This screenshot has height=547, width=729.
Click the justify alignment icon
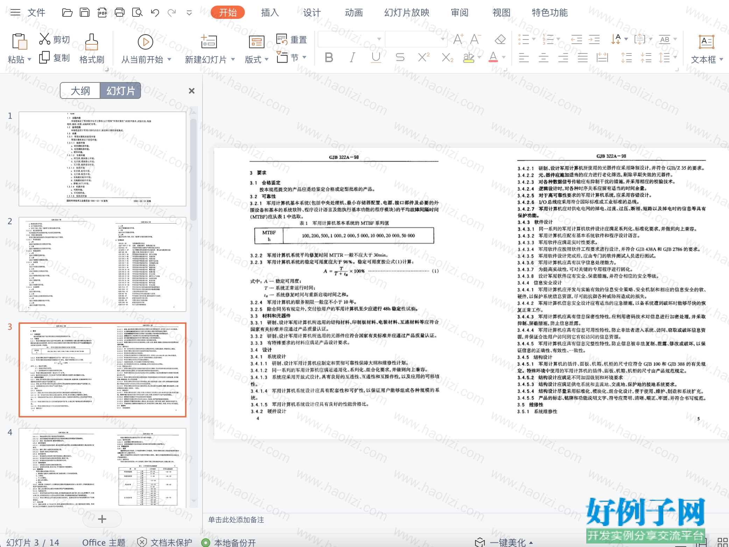click(582, 57)
